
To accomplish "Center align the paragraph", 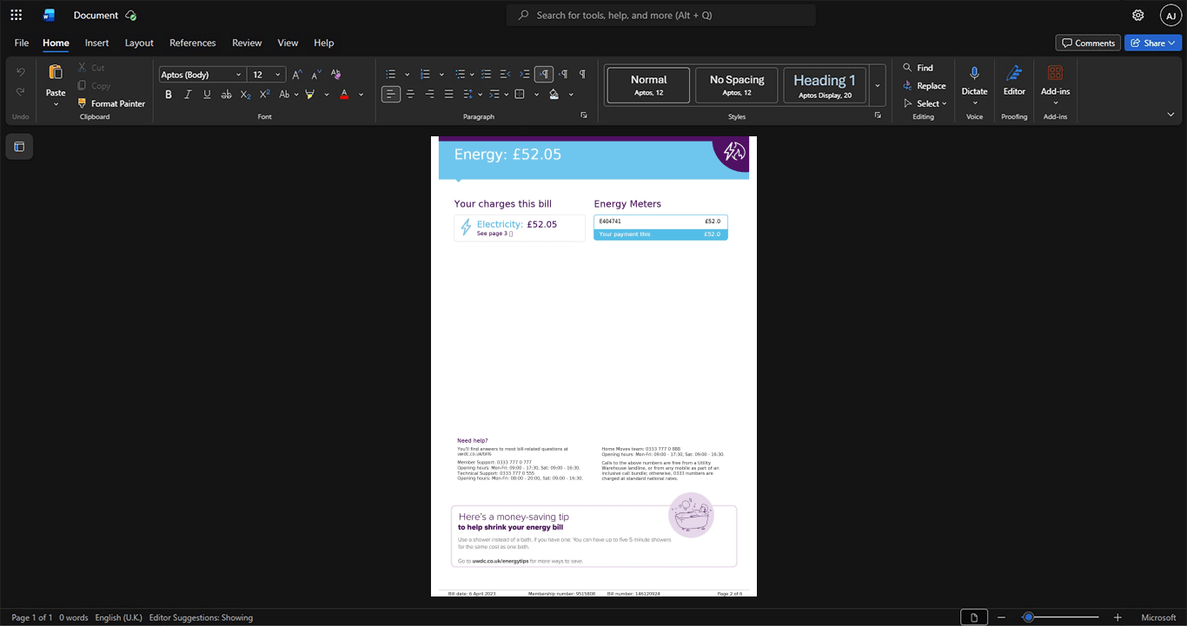I will click(x=410, y=94).
